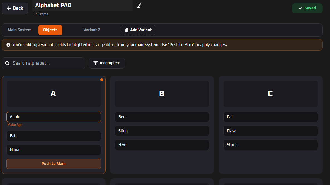Click the Claw field on card C
The image size is (330, 185).
[x=270, y=131]
